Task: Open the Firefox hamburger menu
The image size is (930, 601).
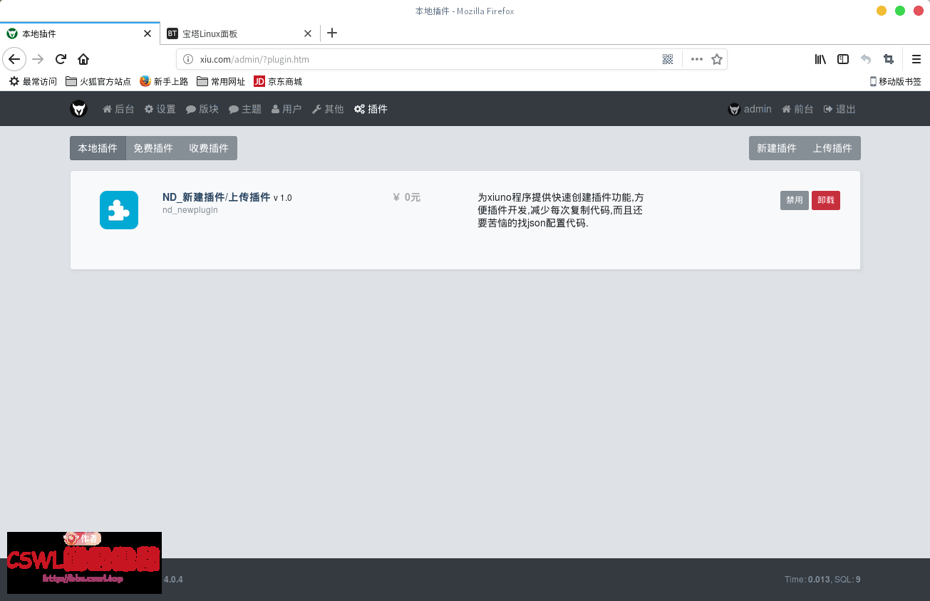Action: click(x=917, y=59)
